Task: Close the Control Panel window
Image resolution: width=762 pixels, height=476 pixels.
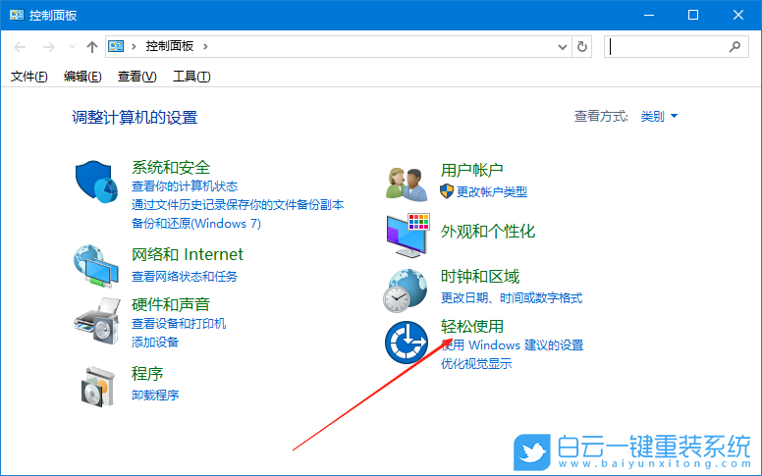Action: point(738,15)
